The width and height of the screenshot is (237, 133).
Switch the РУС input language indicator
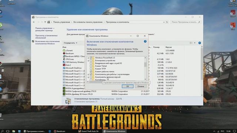[223, 132]
